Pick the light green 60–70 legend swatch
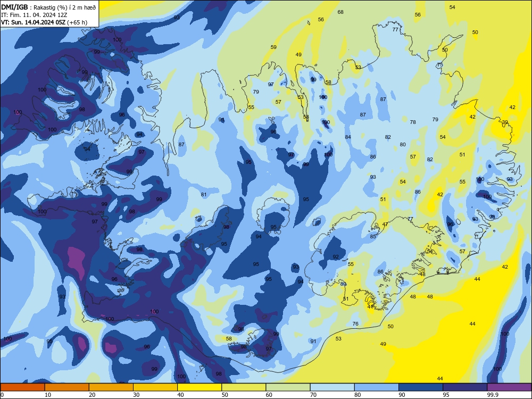 point(288,387)
